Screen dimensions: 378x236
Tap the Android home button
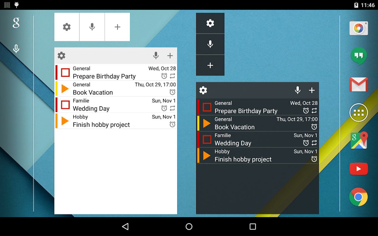pos(189,227)
